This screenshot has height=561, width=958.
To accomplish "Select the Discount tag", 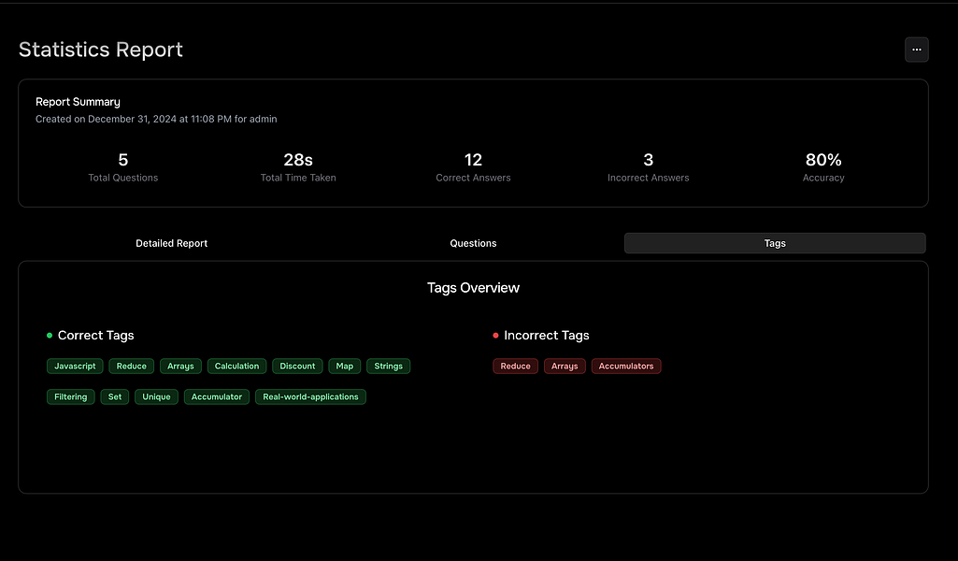I will click(297, 367).
